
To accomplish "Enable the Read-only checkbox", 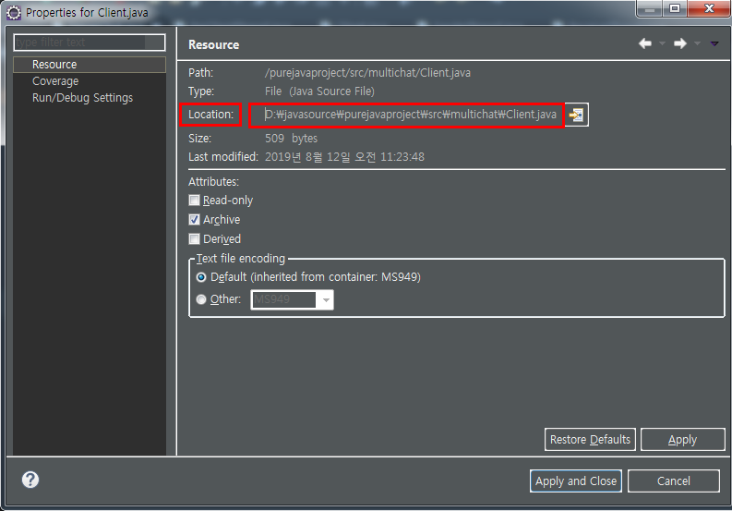I will tap(194, 201).
